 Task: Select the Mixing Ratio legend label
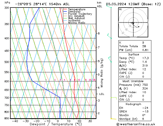click(77, 23)
